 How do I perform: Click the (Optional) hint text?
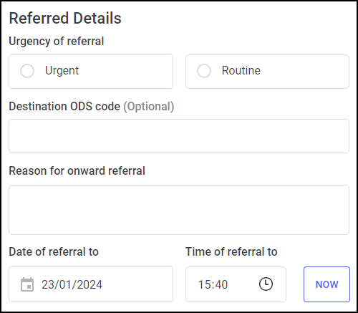click(149, 107)
